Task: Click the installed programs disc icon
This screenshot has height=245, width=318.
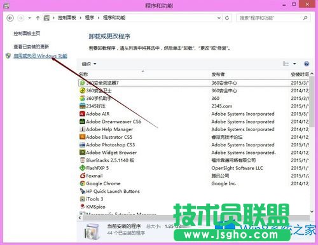Action: 92,232
